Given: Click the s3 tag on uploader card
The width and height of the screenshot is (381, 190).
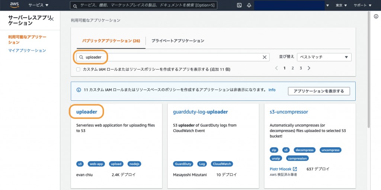Looking at the screenshot, I should coord(80,164).
